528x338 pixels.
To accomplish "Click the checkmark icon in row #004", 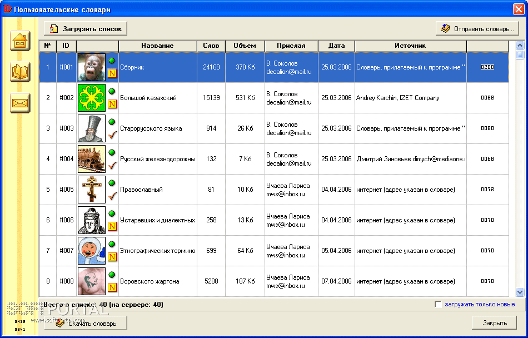I will click(112, 165).
